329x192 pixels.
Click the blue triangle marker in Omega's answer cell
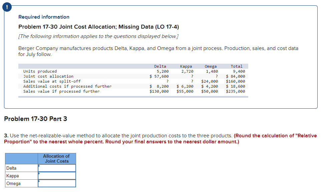[38, 181]
